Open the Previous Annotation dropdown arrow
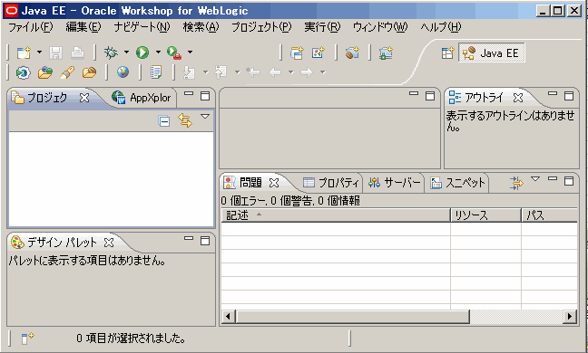 click(x=238, y=72)
